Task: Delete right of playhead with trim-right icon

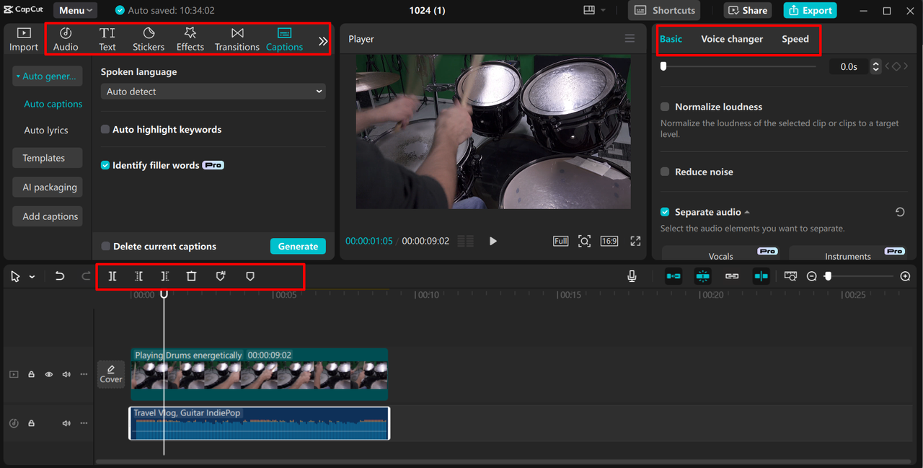Action: click(x=165, y=276)
